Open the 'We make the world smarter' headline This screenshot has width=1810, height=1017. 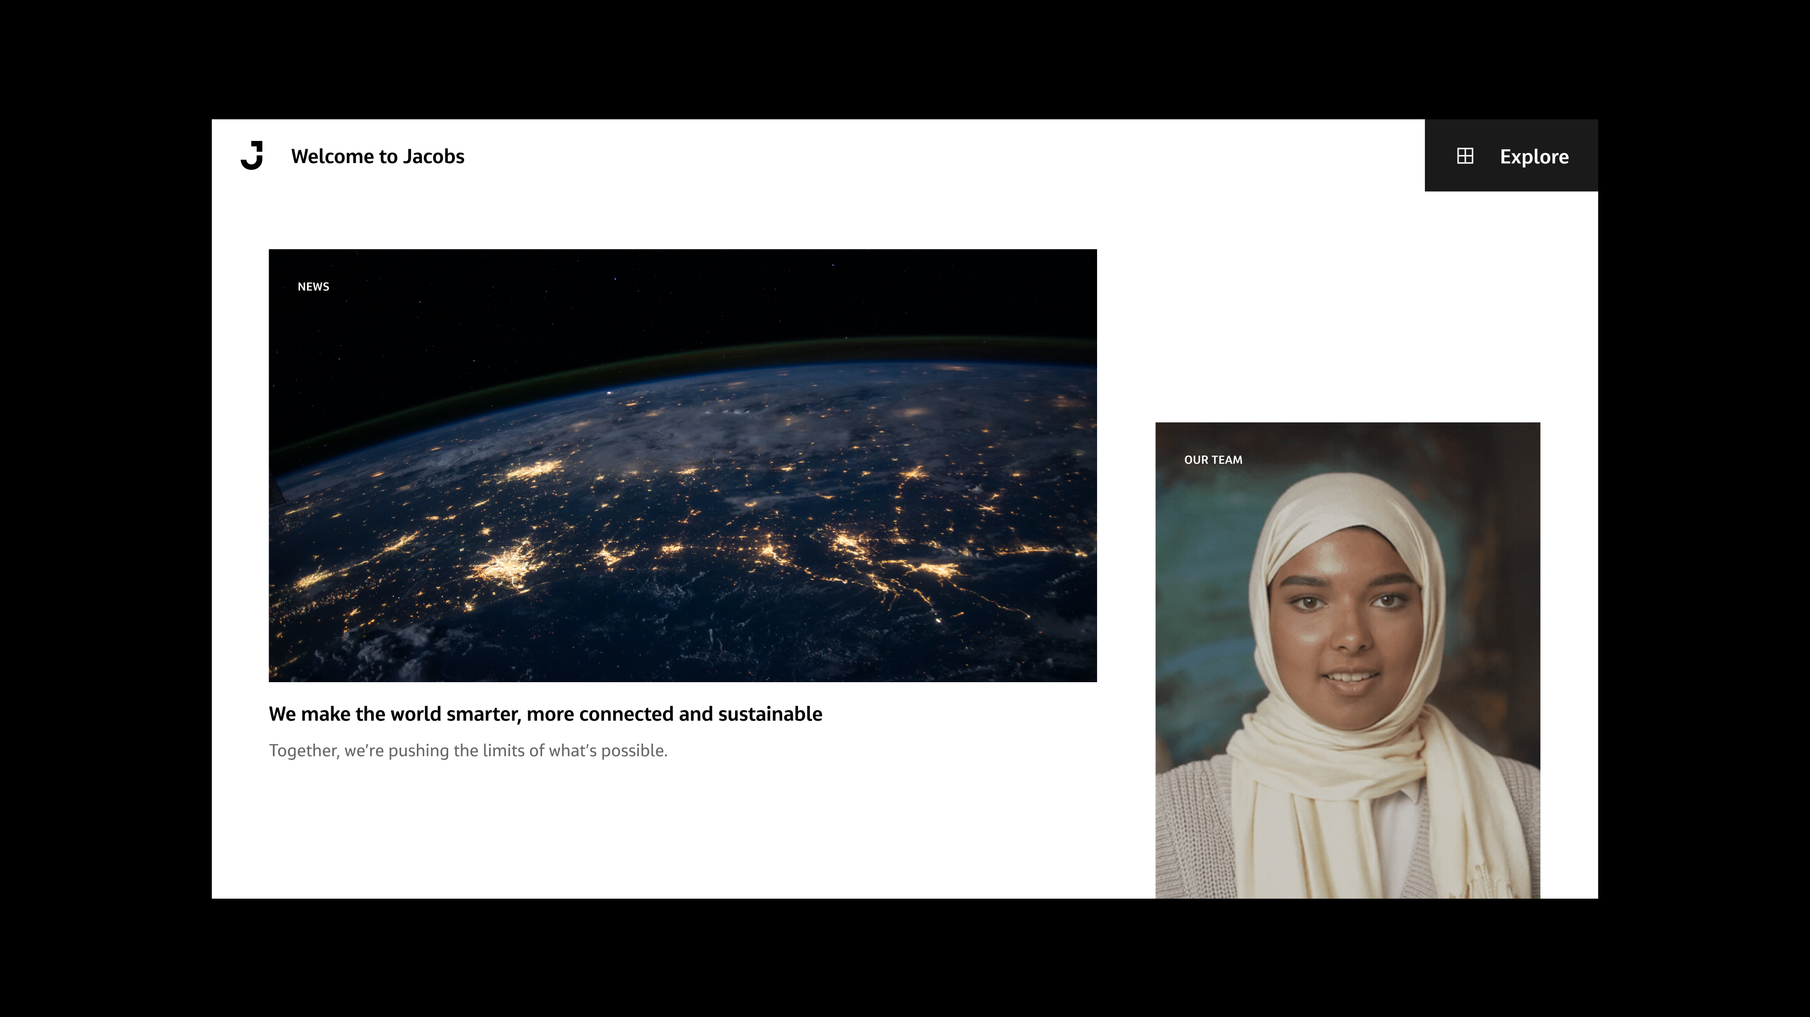[x=545, y=713]
